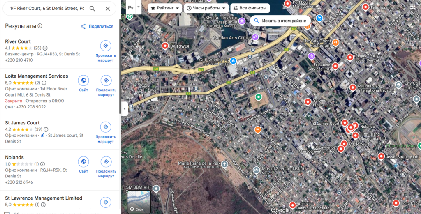Select the St Lawrence Management Limited result
The height and width of the screenshot is (214, 421).
click(x=44, y=198)
